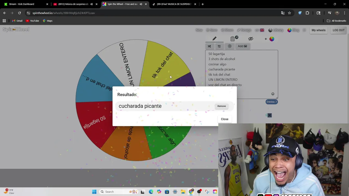Open the Maps bookmark

[x=47, y=21]
